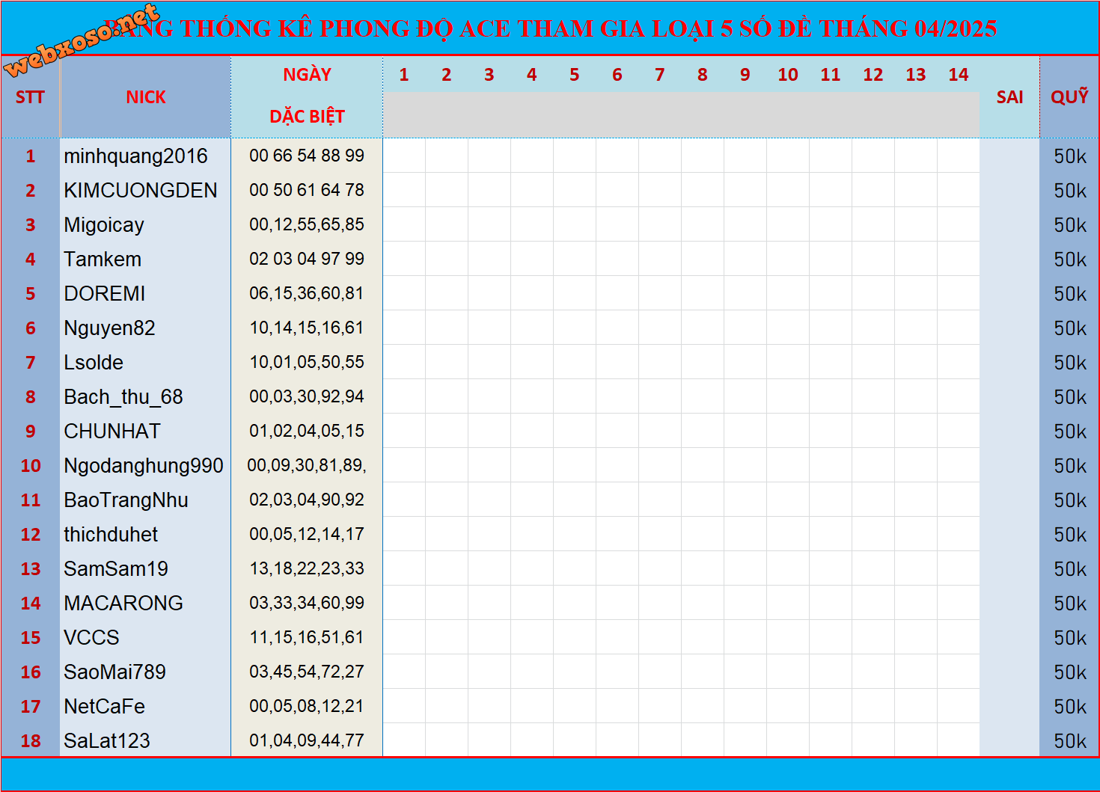The height and width of the screenshot is (792, 1100).
Task: Select nick SamSam19
Action: pos(116,569)
